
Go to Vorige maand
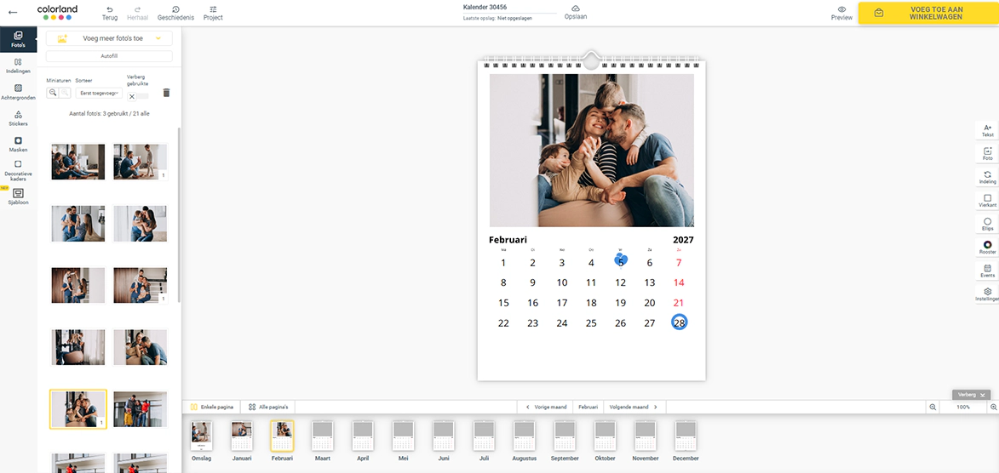pos(544,407)
